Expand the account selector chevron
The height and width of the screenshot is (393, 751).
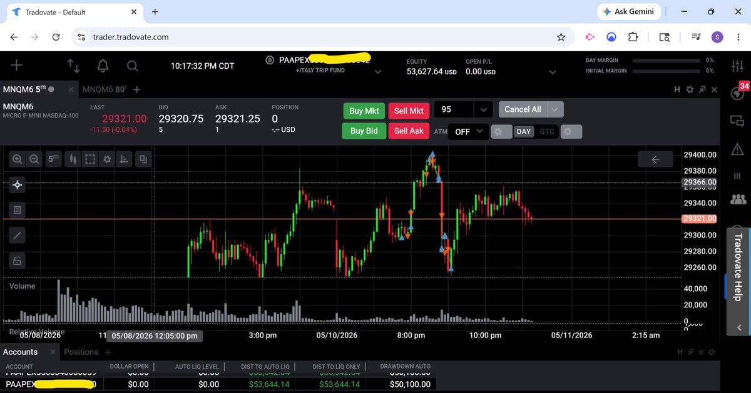tap(377, 72)
